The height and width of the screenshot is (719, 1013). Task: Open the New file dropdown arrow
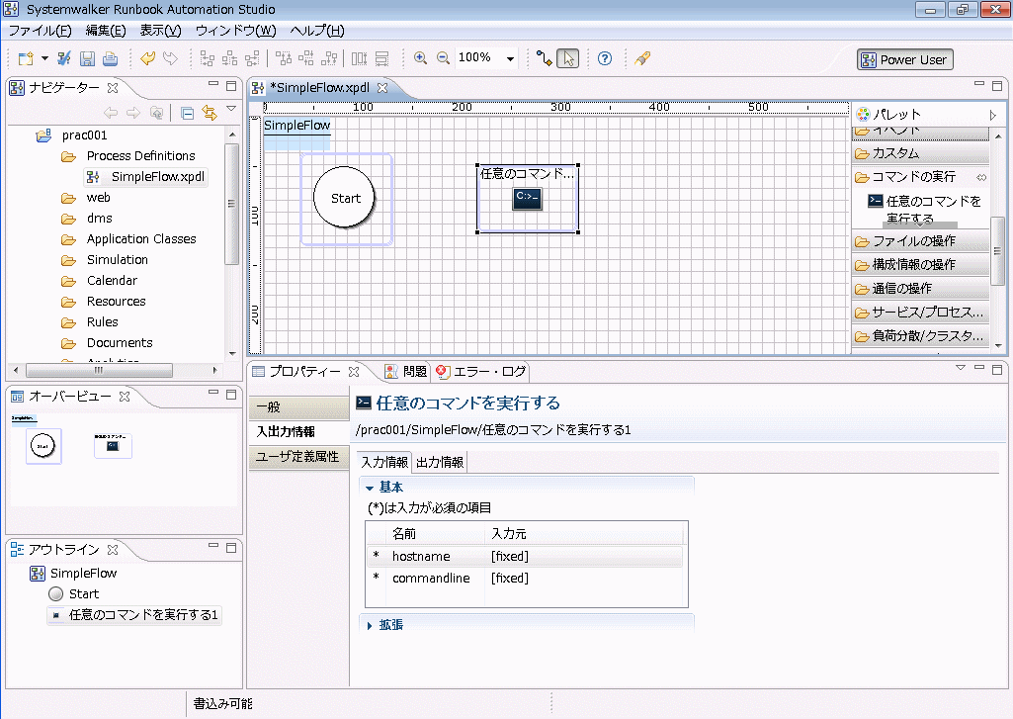tap(44, 58)
